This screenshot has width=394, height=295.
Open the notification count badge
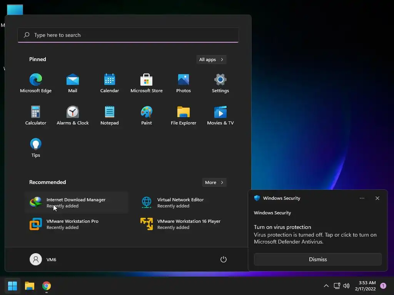coord(383,286)
